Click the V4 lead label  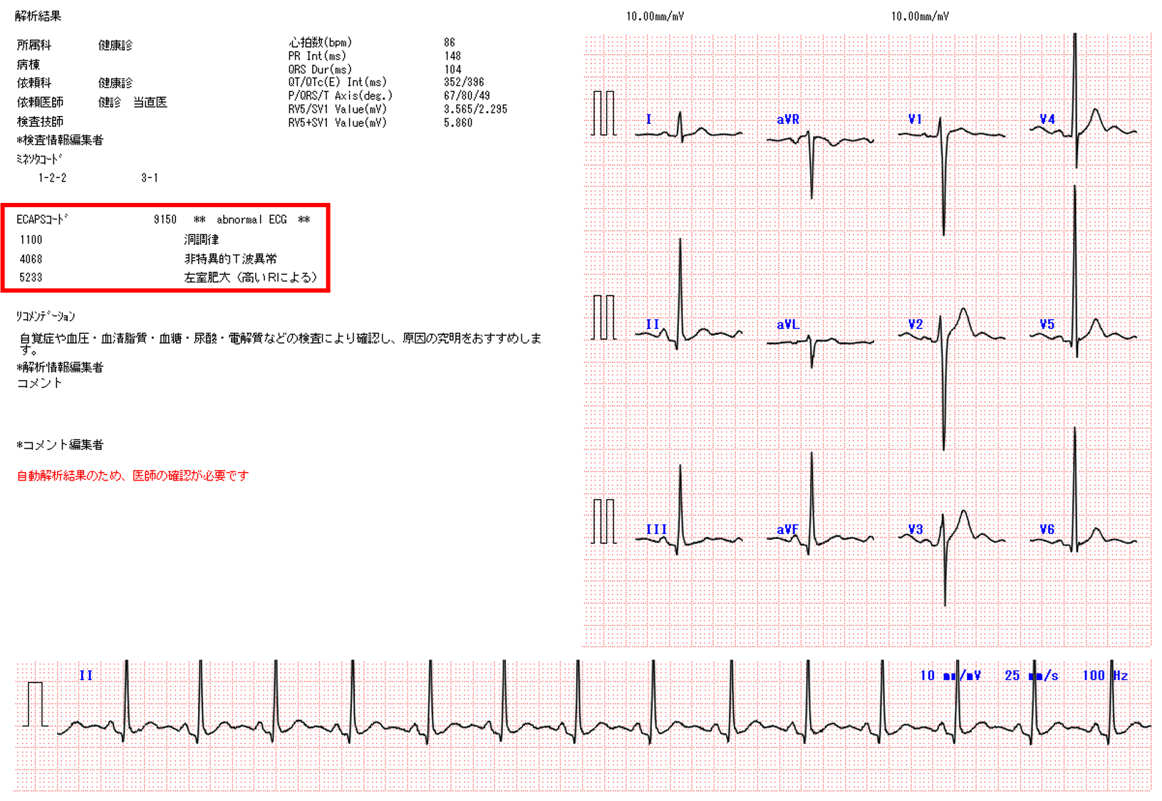click(1047, 120)
